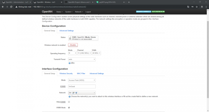Close the png image tab
The image size is (209, 112).
(124, 2)
